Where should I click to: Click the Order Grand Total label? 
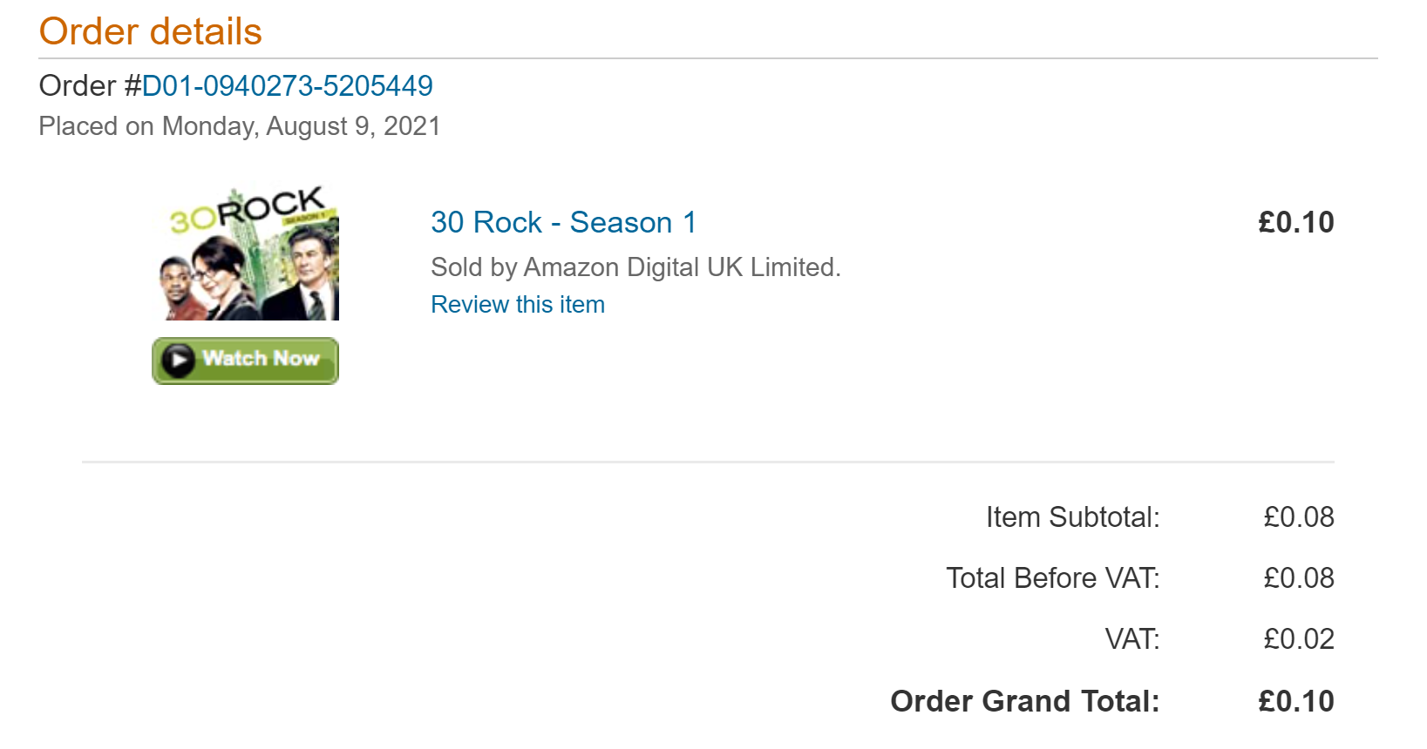[1025, 701]
